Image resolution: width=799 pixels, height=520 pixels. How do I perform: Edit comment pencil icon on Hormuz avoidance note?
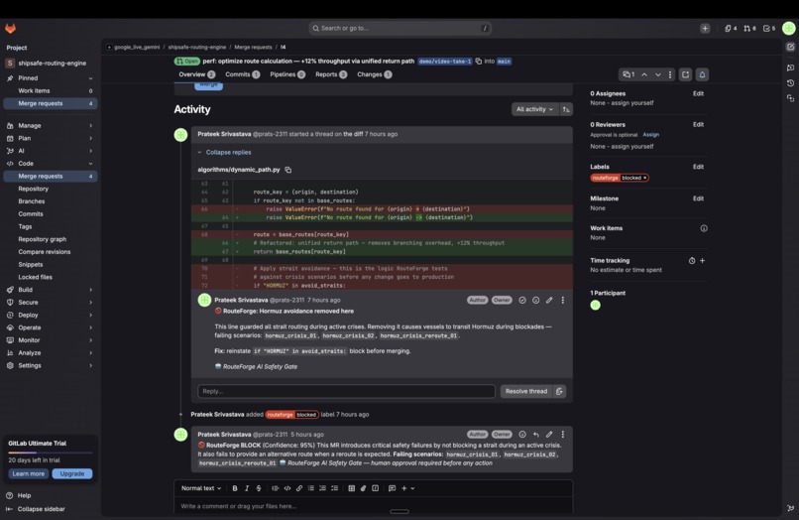549,300
